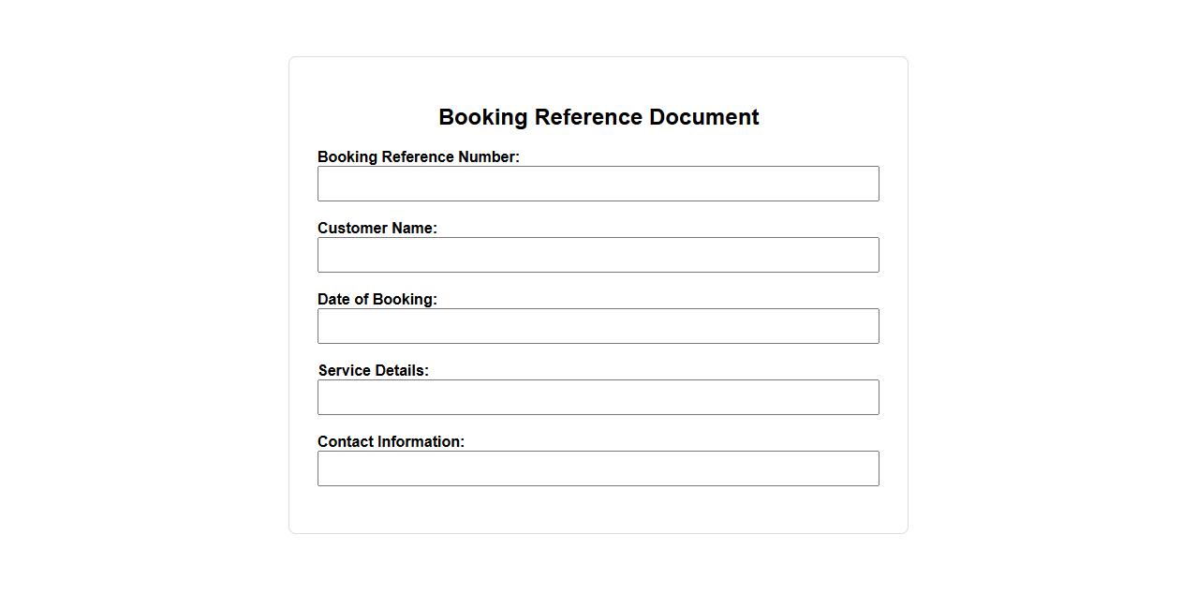This screenshot has width=1197, height=609.
Task: Click the "Service Details:" label
Action: 373,371
